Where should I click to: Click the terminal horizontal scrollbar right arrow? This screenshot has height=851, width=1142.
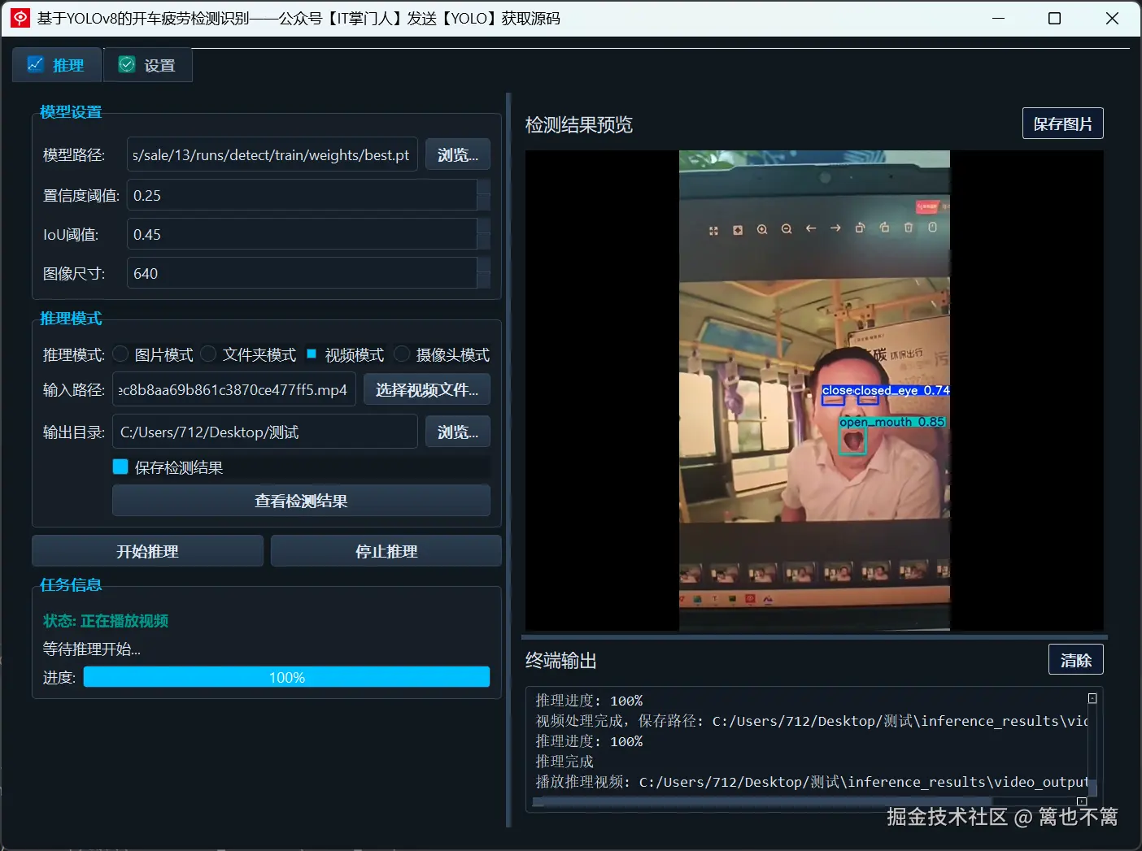point(1082,801)
